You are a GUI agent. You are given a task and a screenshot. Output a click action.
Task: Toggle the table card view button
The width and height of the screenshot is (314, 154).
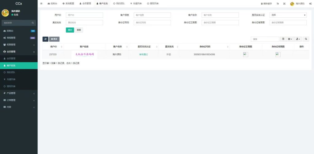pos(283,39)
